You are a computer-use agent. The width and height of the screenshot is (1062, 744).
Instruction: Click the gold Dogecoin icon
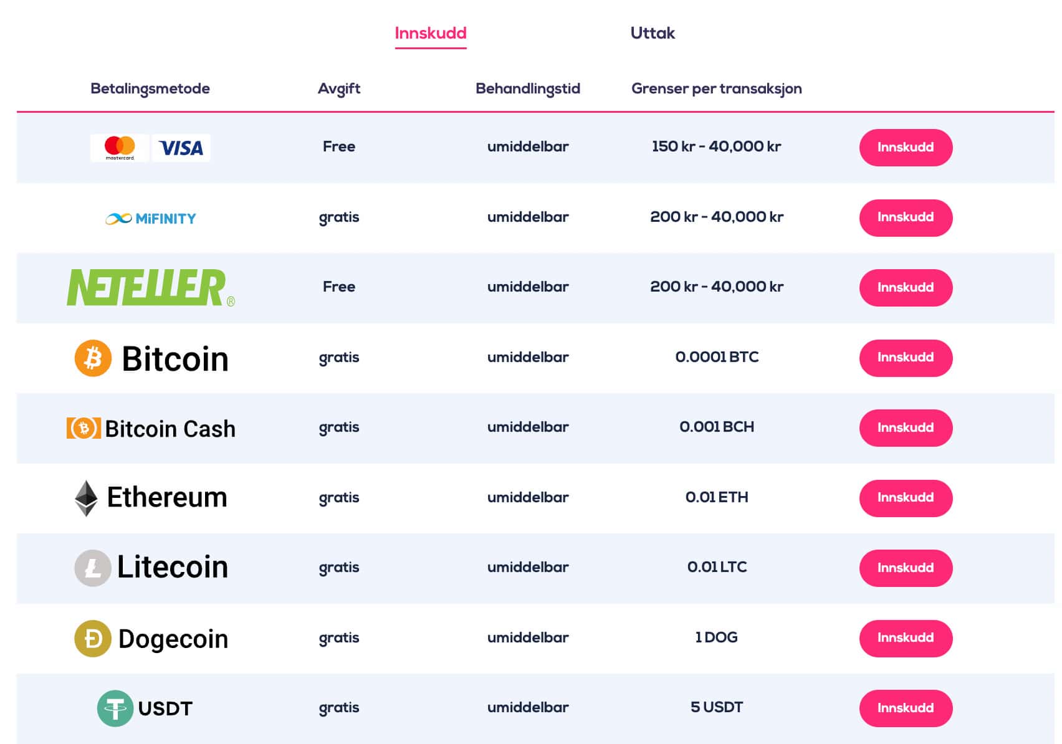(x=93, y=638)
